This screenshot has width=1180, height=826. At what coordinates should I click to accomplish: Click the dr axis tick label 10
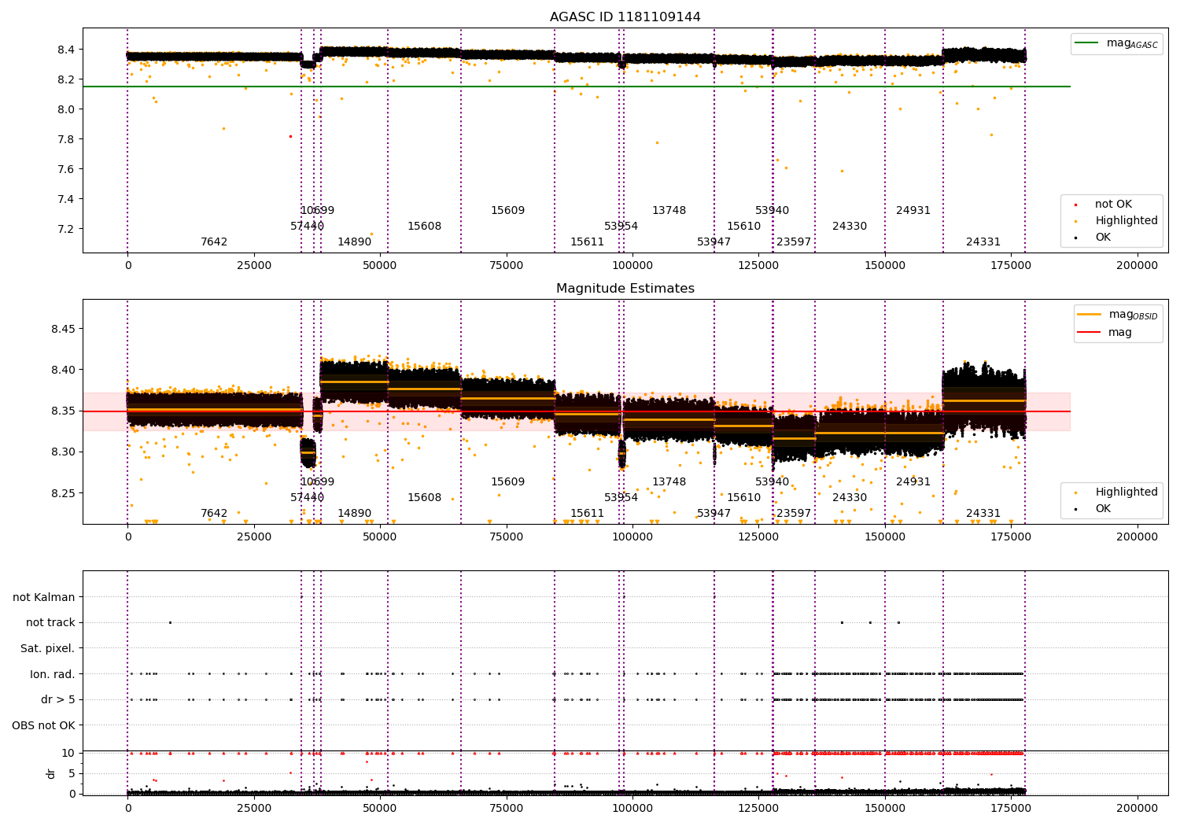click(x=68, y=753)
